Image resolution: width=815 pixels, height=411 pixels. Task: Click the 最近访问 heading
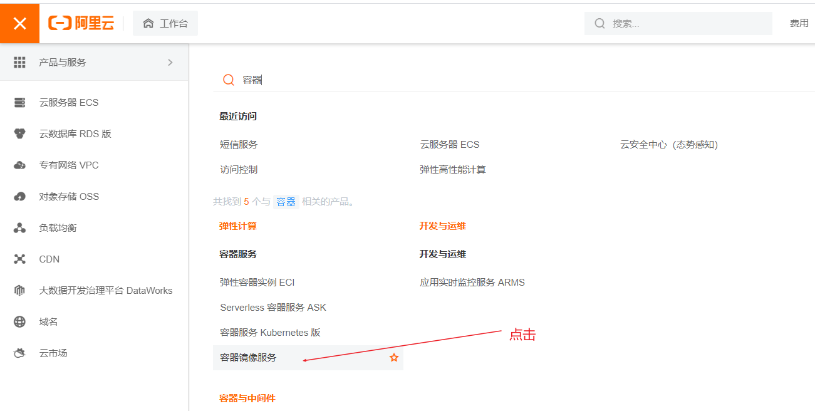pyautogui.click(x=238, y=116)
